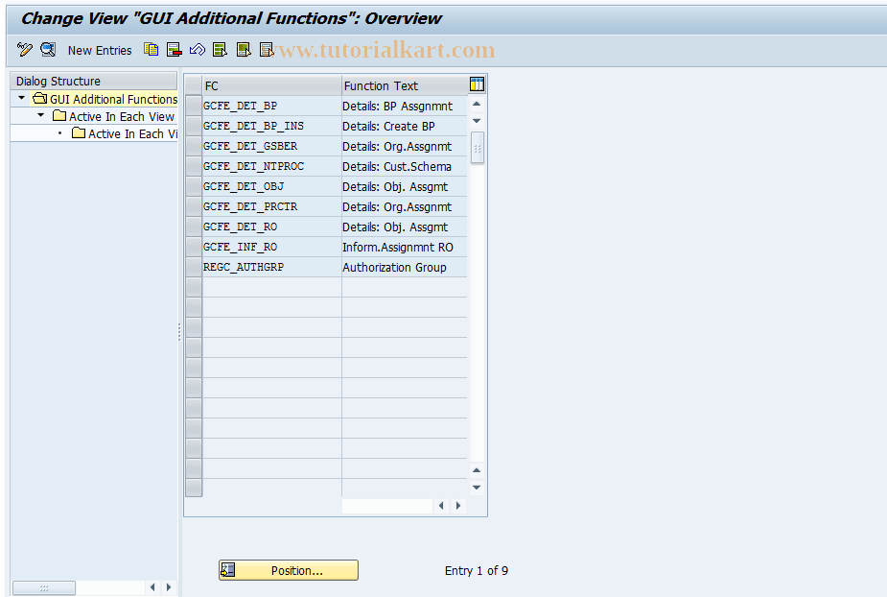The width and height of the screenshot is (887, 597).
Task: Collapse the lowest Active In Each Vi branch
Action: click(x=59, y=133)
